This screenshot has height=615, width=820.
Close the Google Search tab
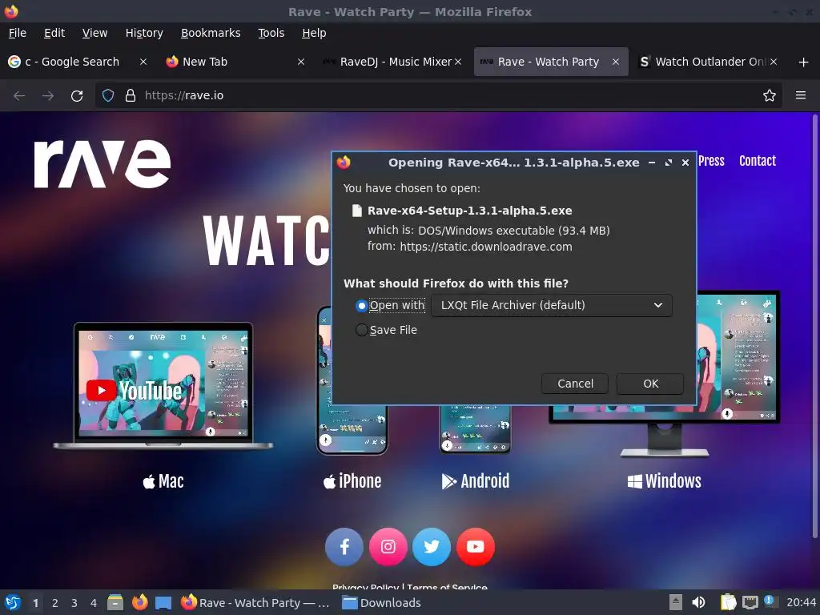pyautogui.click(x=143, y=62)
